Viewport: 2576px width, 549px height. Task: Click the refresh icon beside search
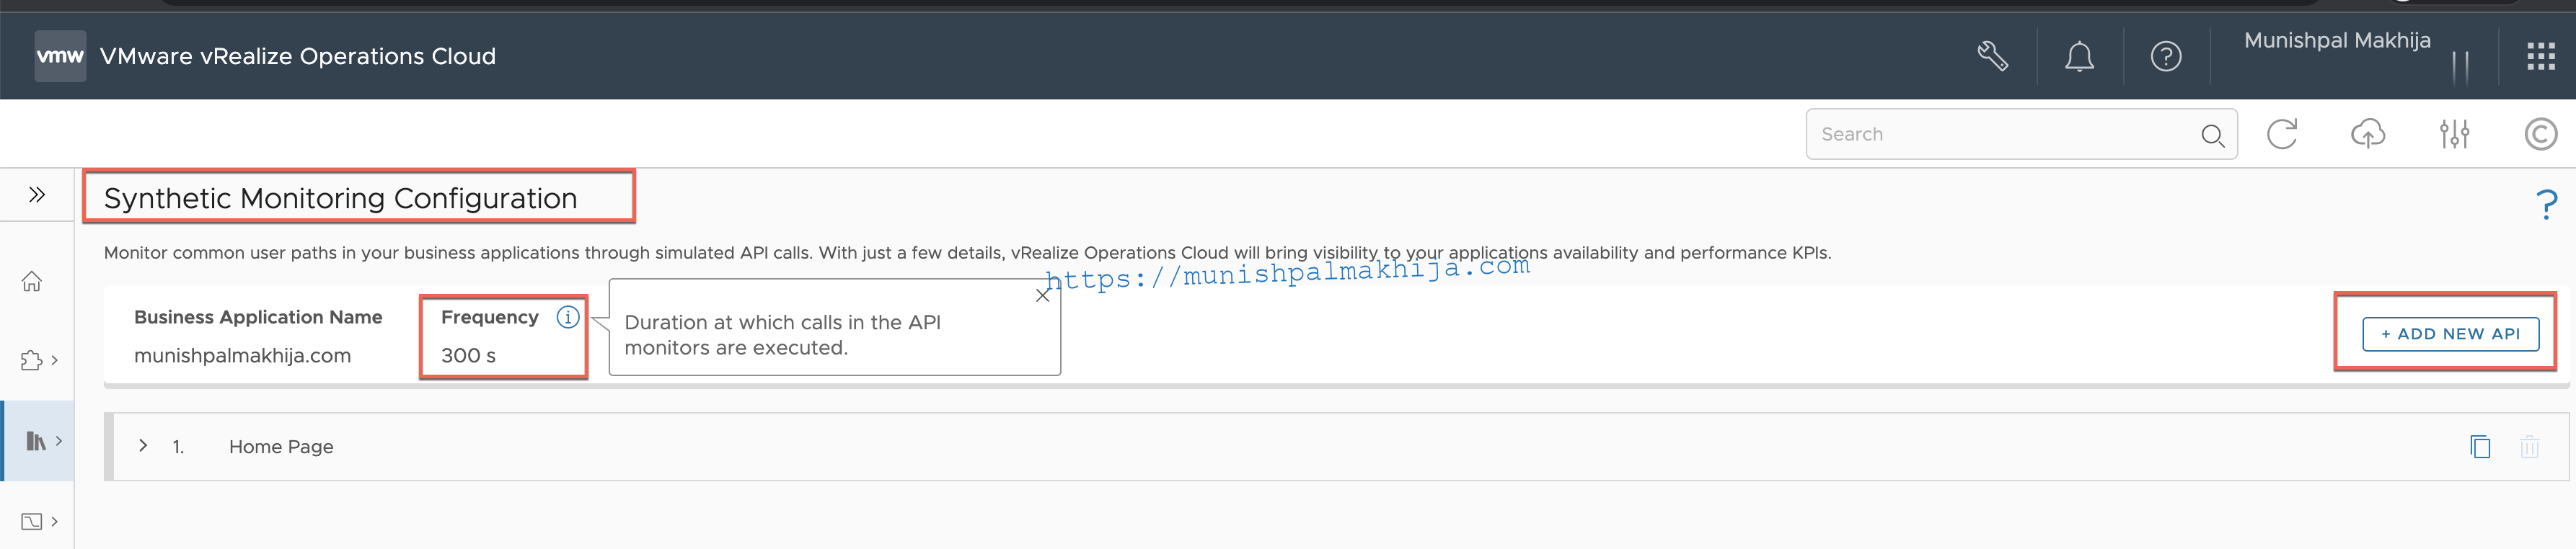[2281, 134]
